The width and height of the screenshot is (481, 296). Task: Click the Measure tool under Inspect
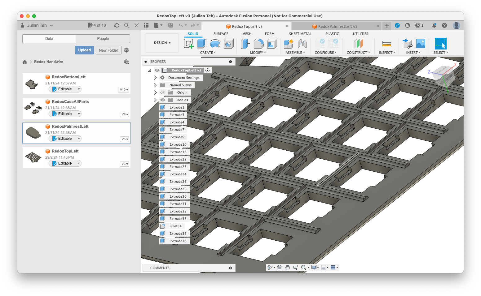[x=386, y=44]
